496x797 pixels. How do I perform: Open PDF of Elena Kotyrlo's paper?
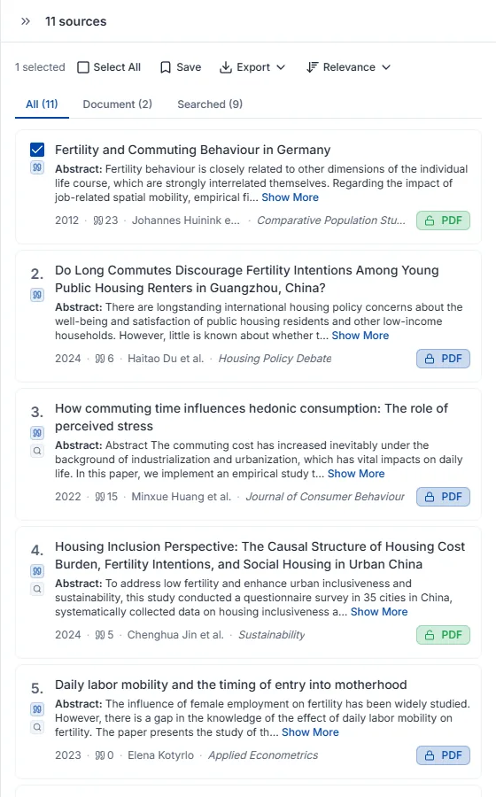[443, 755]
